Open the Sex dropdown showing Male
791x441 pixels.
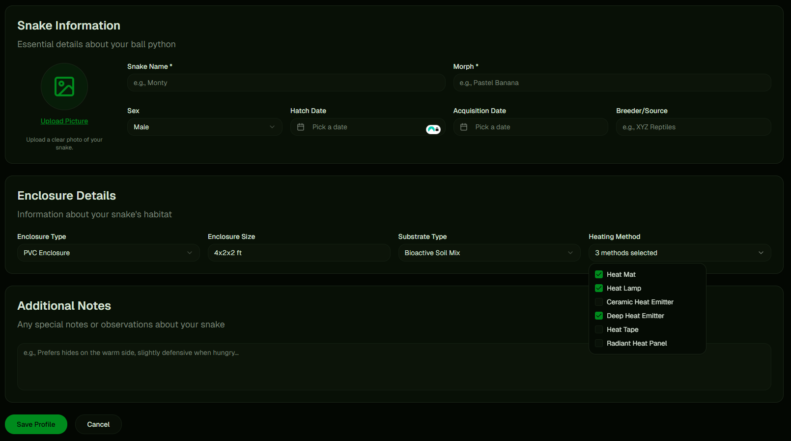coord(205,127)
